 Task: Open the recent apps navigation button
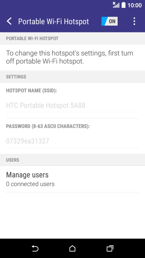point(110,248)
